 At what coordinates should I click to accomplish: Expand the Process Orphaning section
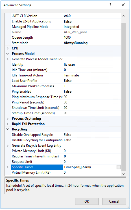(x=8, y=118)
